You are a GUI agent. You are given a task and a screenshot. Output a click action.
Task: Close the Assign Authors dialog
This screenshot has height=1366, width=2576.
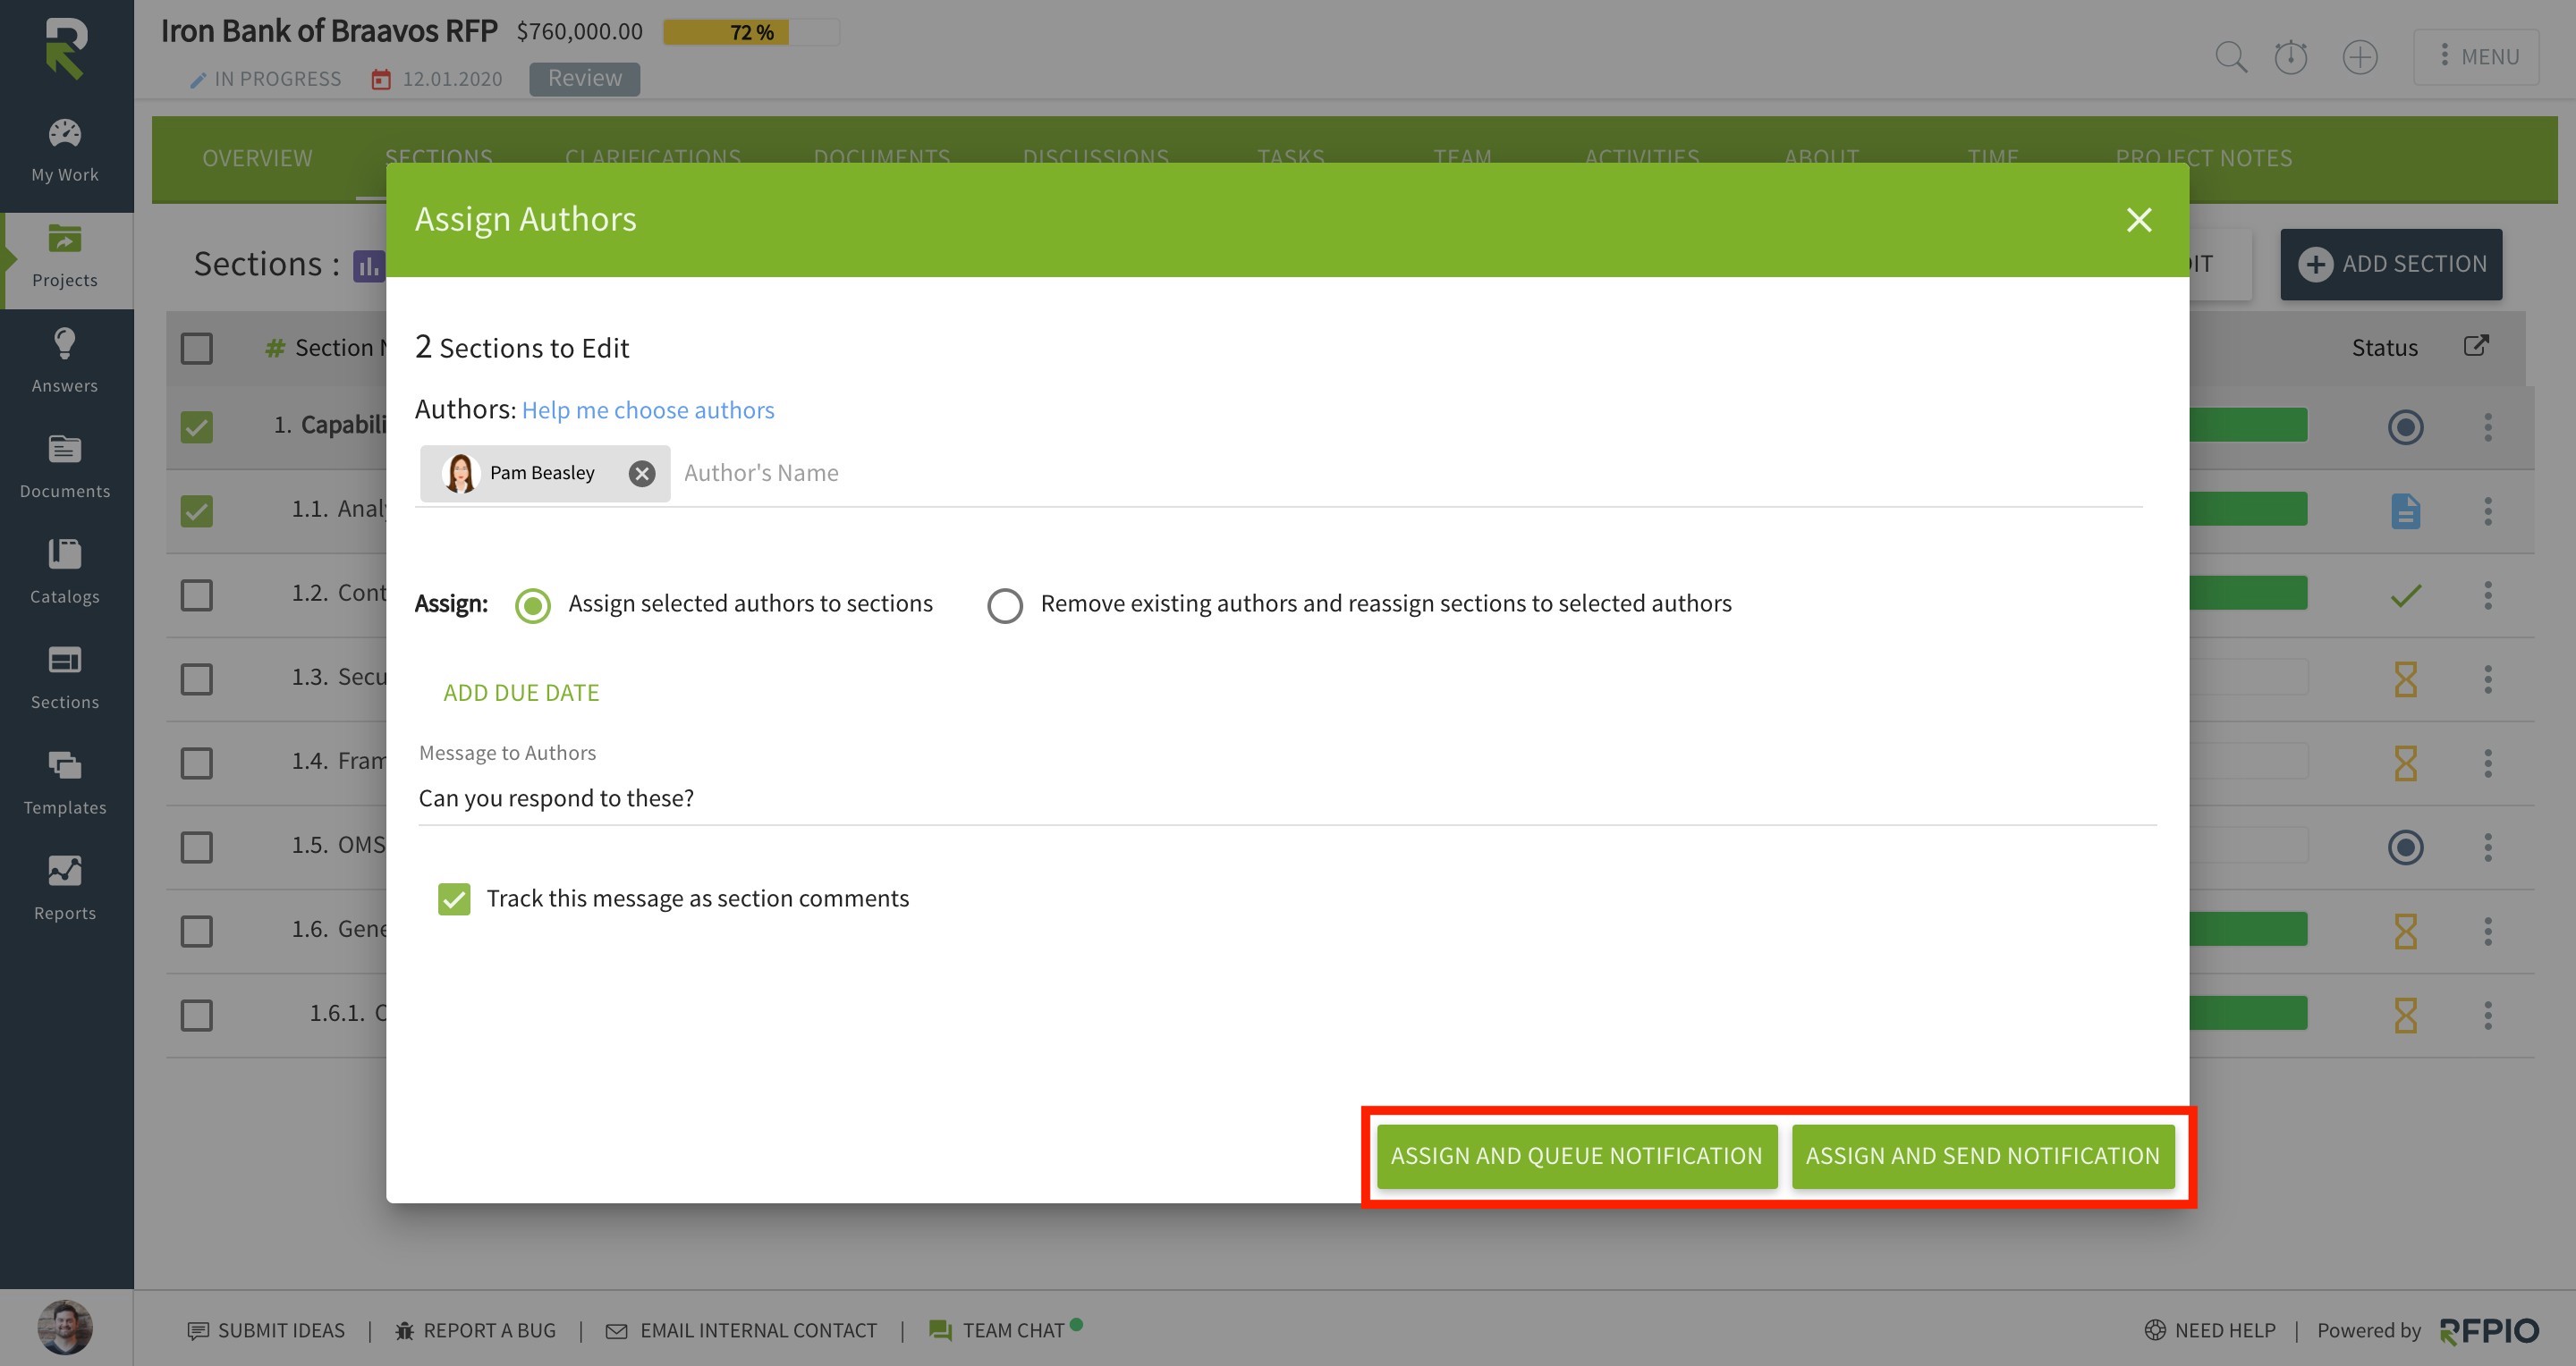(x=2139, y=220)
